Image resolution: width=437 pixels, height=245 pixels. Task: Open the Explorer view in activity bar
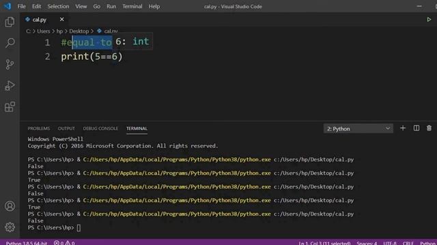10,22
